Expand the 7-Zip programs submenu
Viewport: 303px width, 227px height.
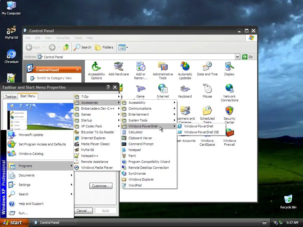[97, 97]
